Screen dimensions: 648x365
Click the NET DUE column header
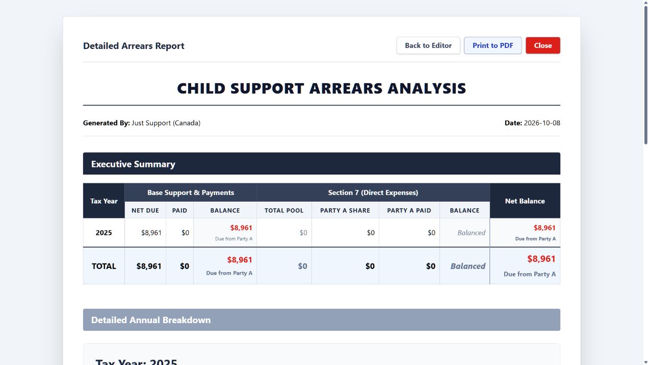click(x=145, y=210)
